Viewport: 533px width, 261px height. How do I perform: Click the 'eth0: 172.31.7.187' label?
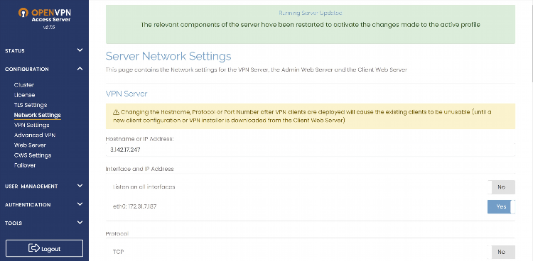[134, 206]
